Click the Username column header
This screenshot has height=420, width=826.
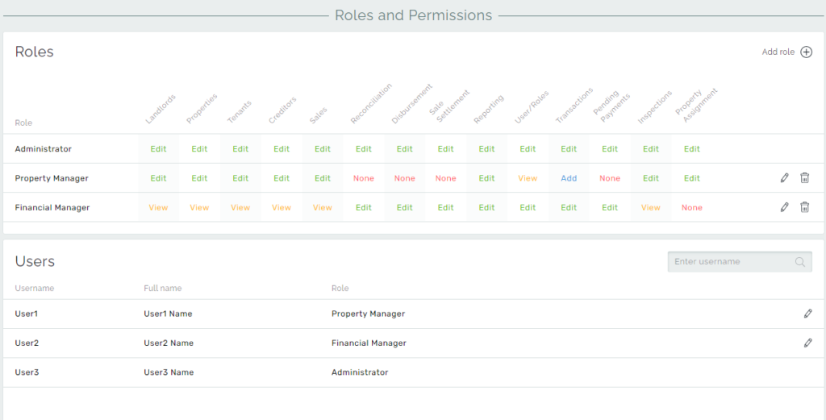(34, 288)
